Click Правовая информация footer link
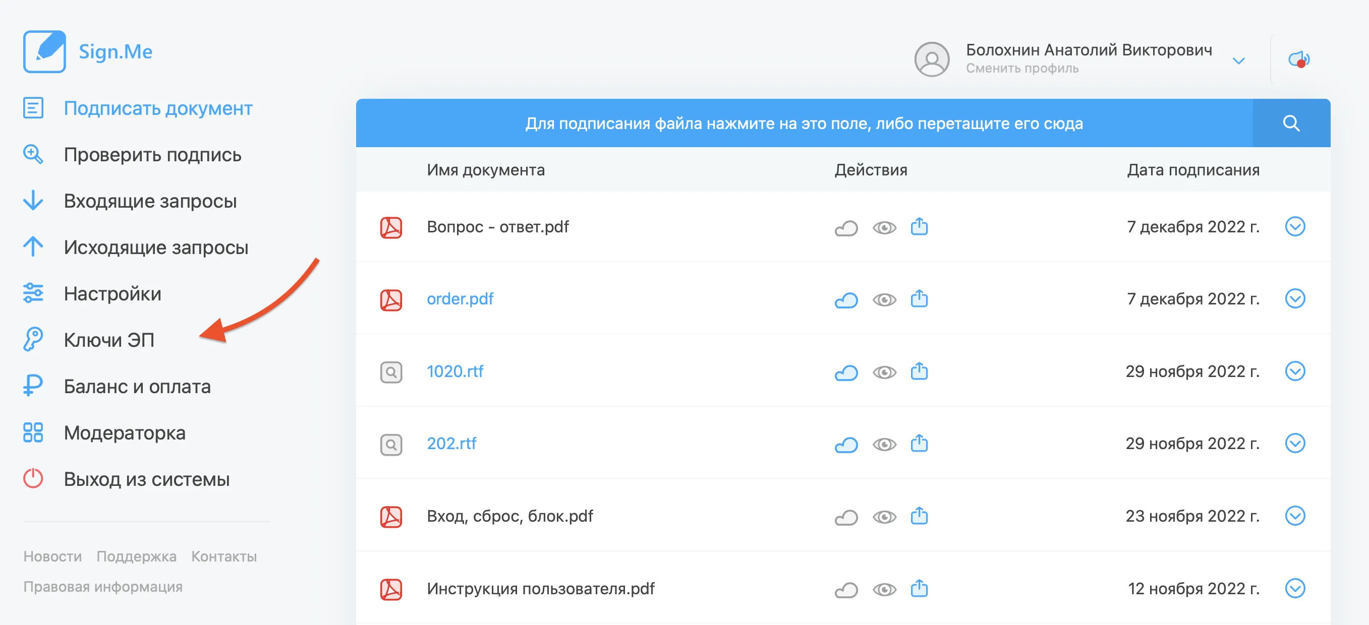 point(103,587)
